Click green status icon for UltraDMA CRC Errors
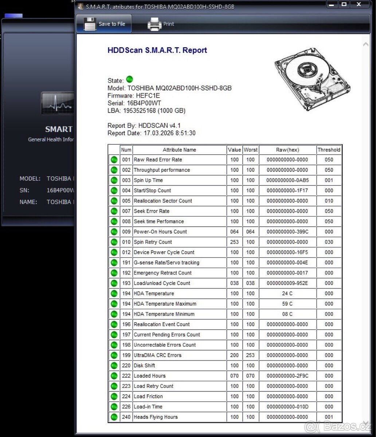 pyautogui.click(x=114, y=355)
